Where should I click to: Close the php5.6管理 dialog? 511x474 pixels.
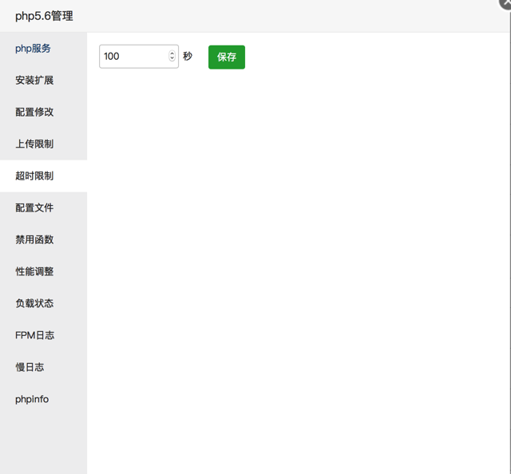505,2
